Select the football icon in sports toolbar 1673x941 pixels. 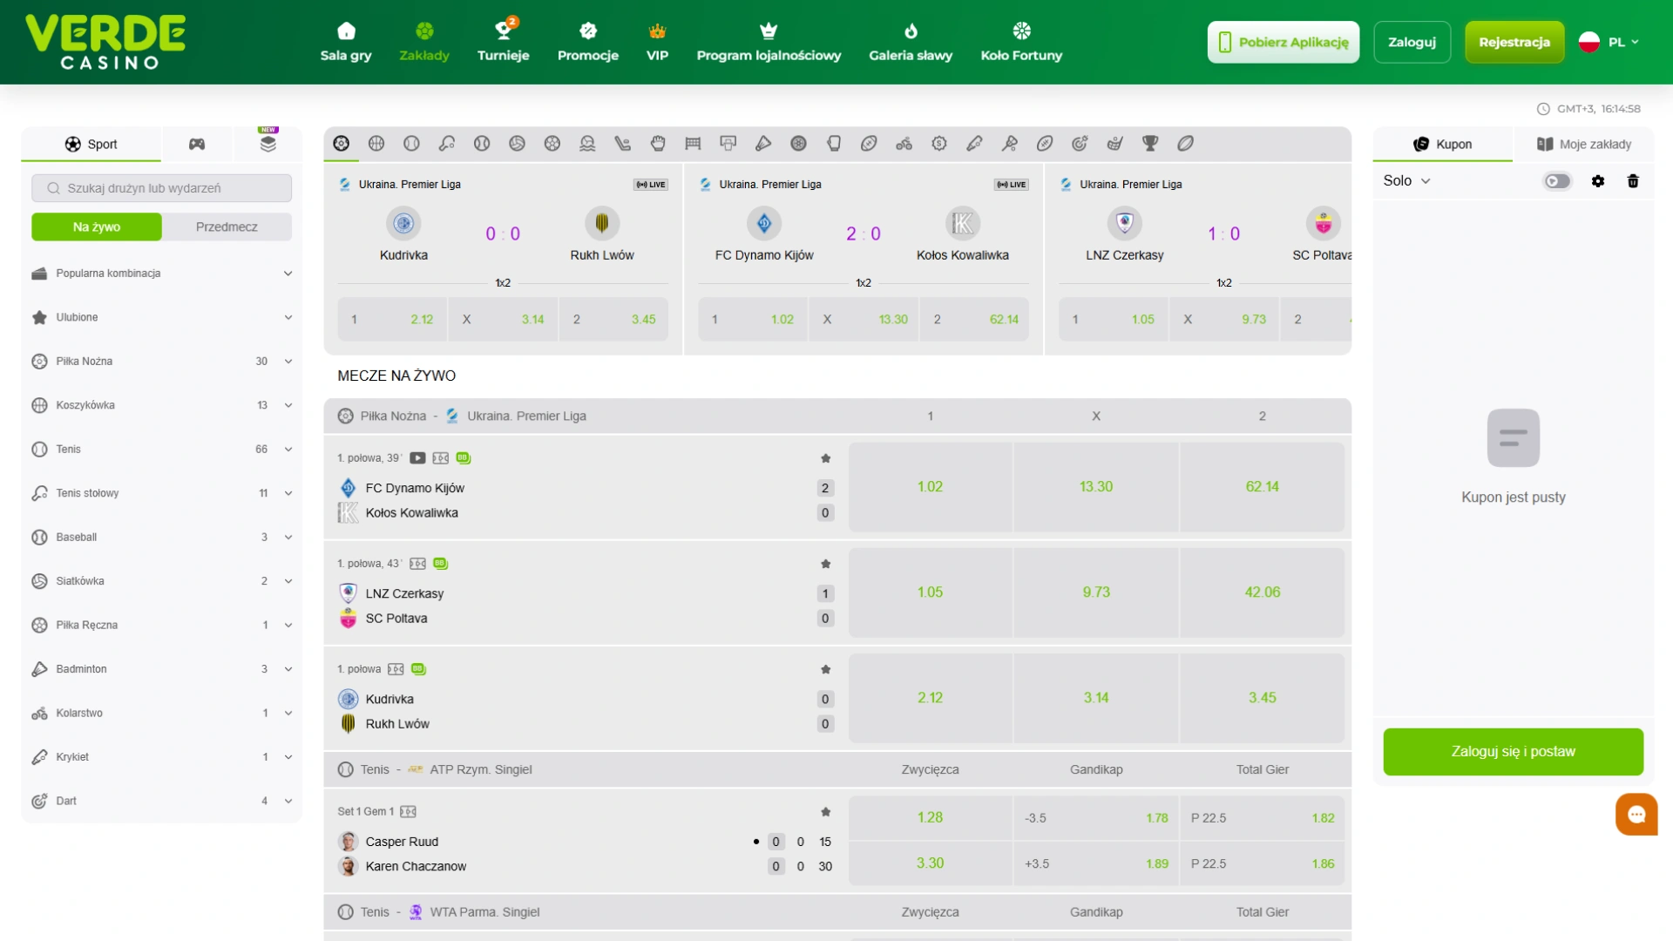click(342, 144)
